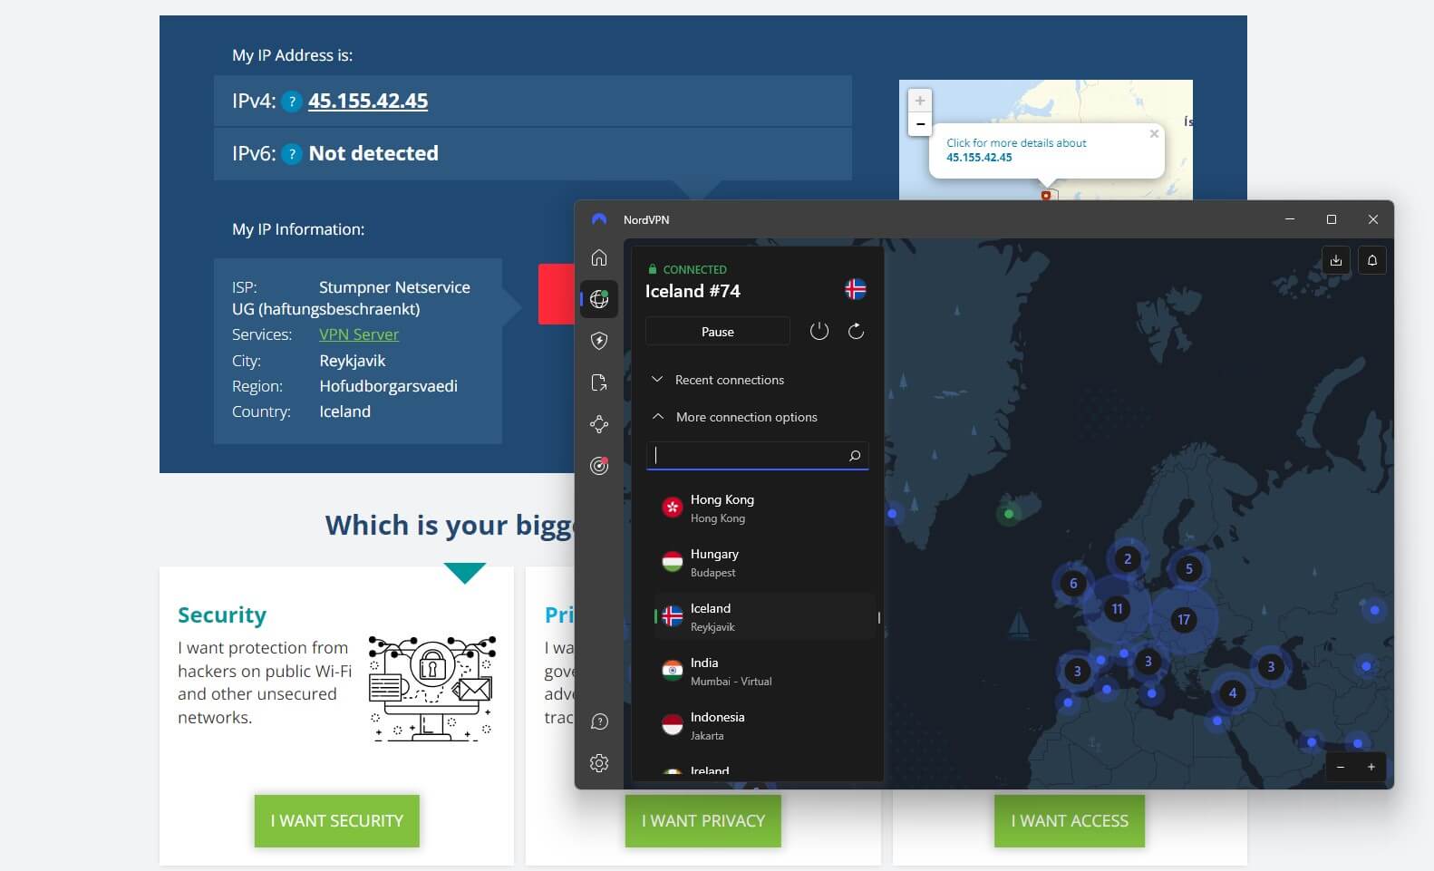Click the map cluster labeled 2
This screenshot has height=871, width=1434.
(1128, 559)
